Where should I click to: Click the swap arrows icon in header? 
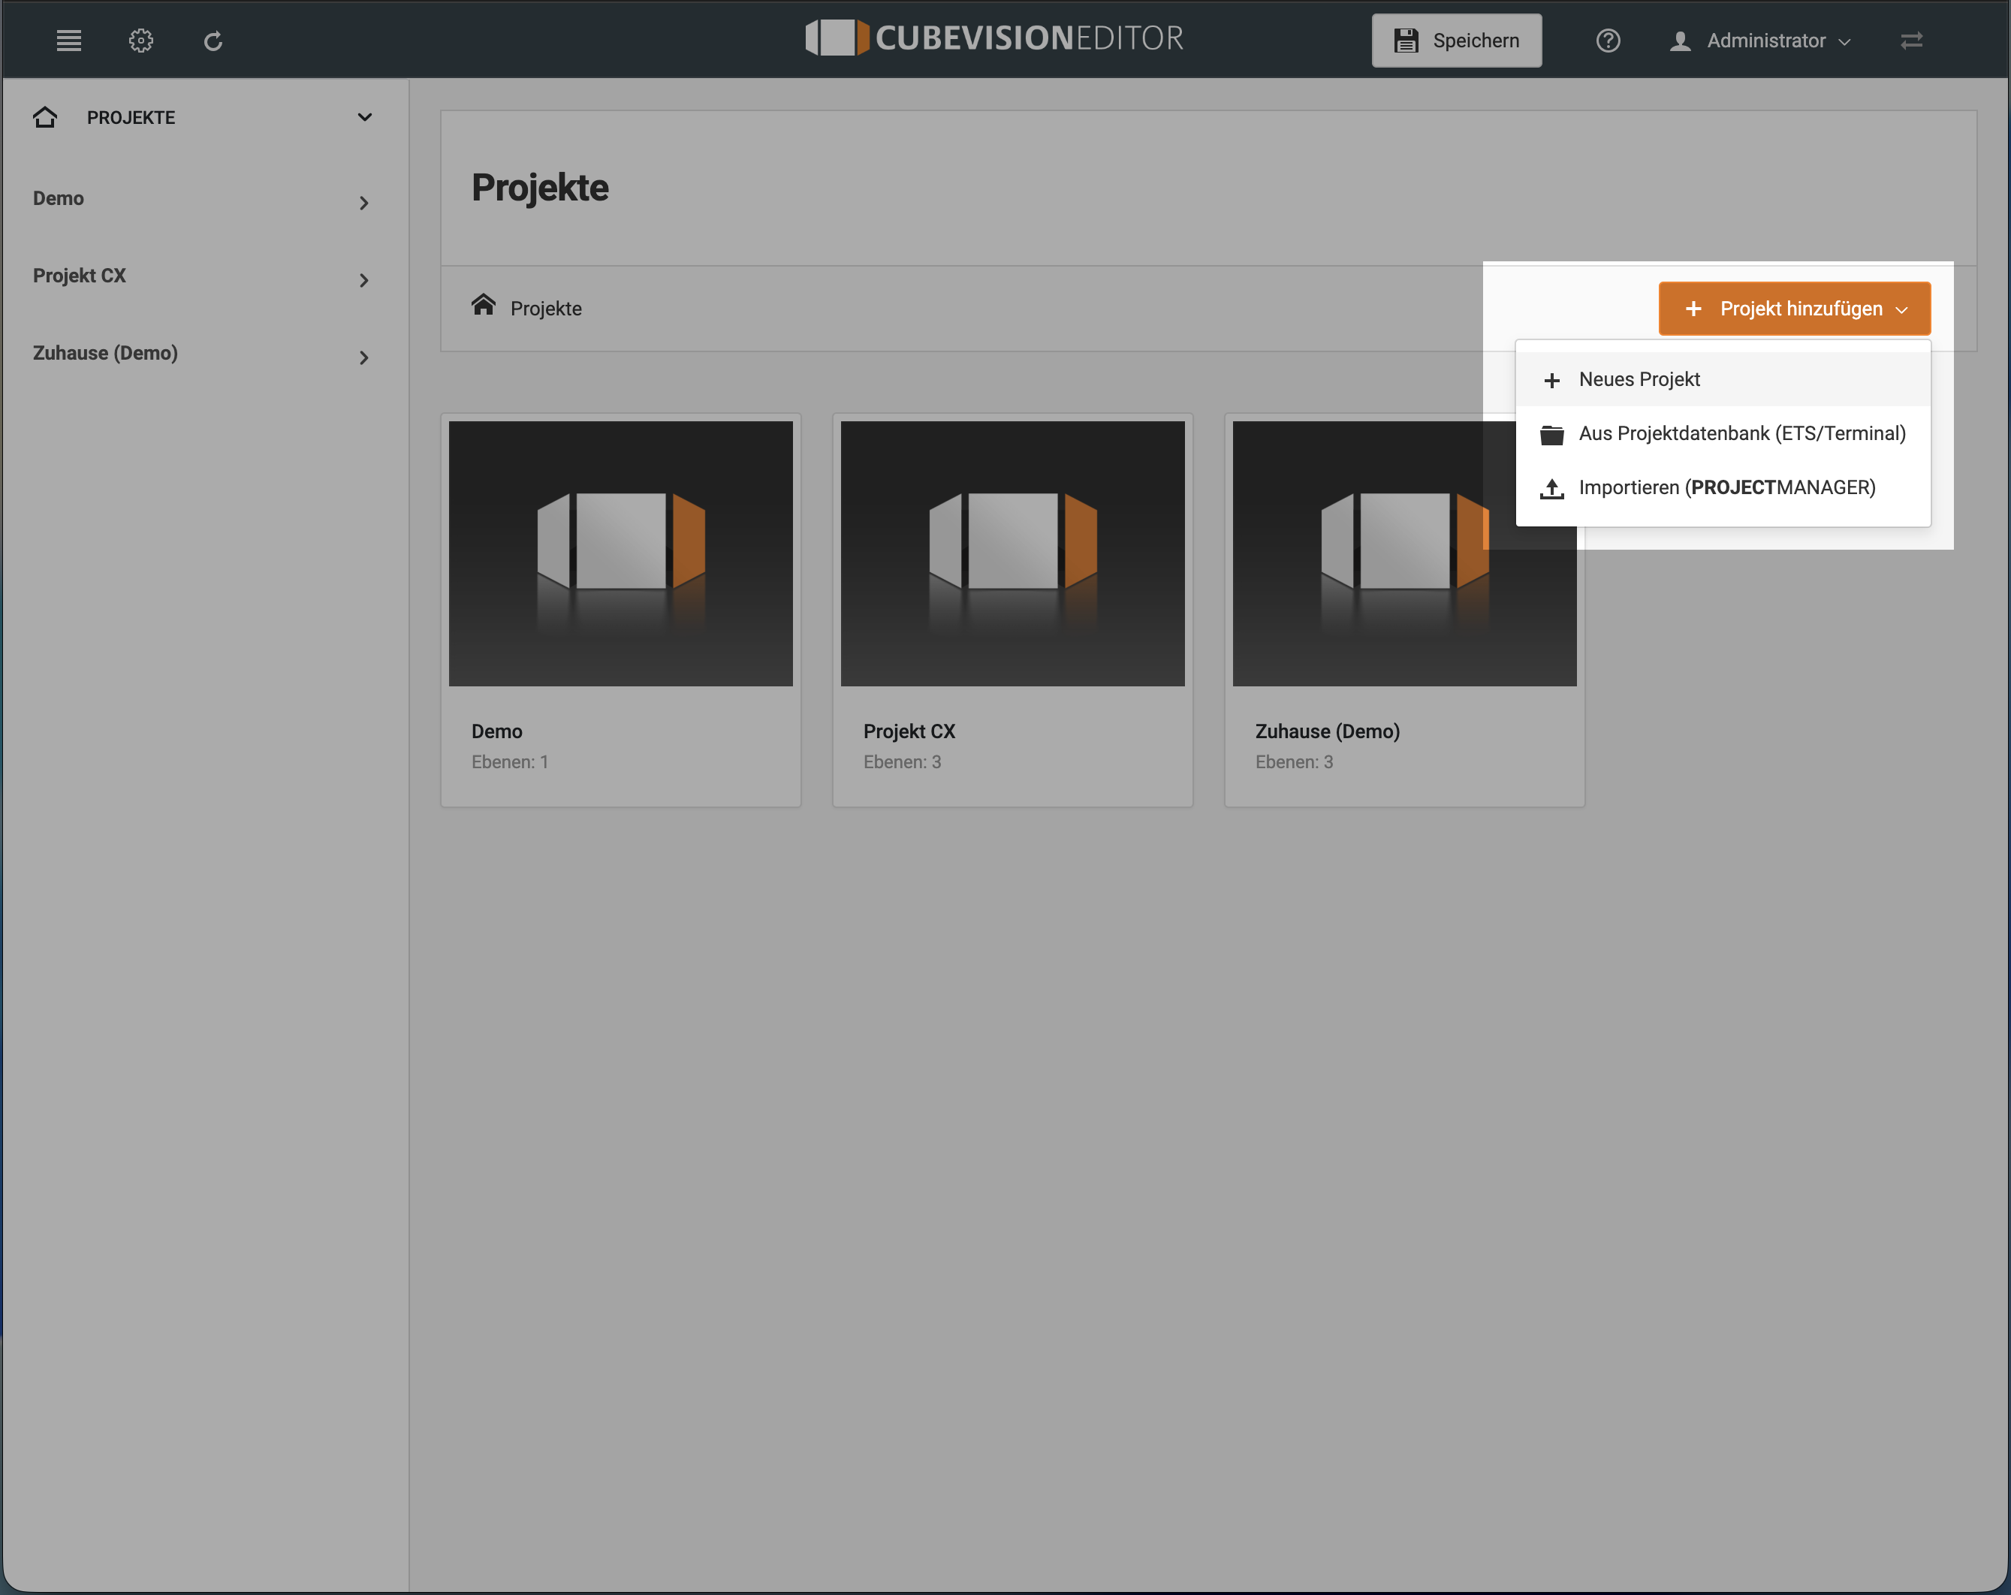point(1912,40)
